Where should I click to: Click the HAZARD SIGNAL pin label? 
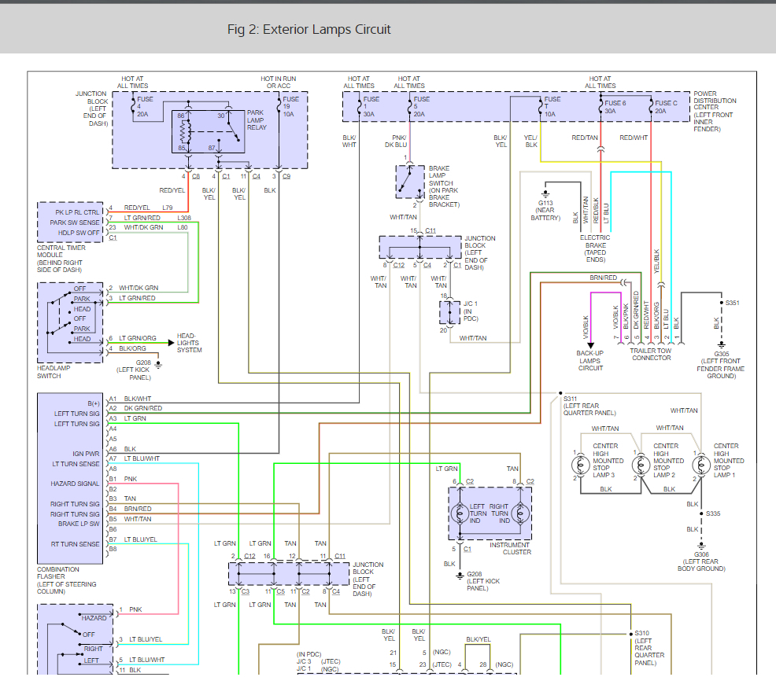click(75, 484)
